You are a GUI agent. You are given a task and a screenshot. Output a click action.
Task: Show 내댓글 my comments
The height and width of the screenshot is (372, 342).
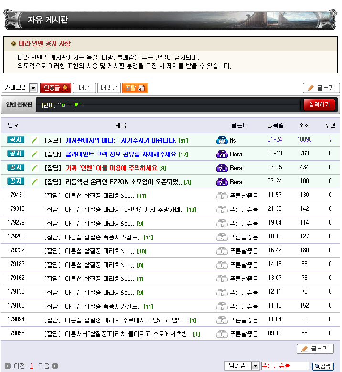point(109,88)
